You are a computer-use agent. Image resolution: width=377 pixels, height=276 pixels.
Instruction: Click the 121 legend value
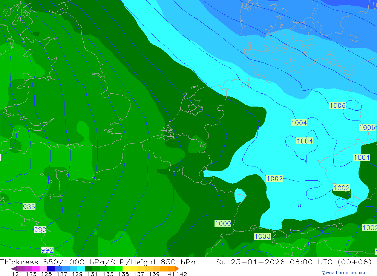point(17,274)
